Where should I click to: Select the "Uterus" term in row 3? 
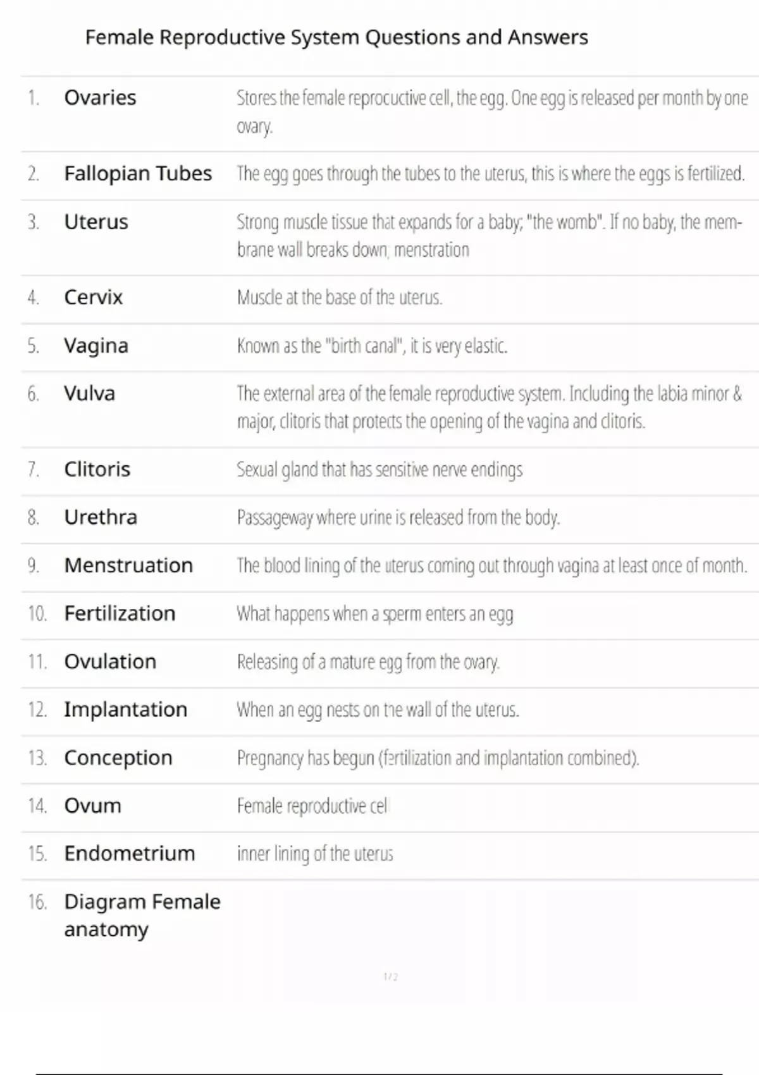pos(96,222)
